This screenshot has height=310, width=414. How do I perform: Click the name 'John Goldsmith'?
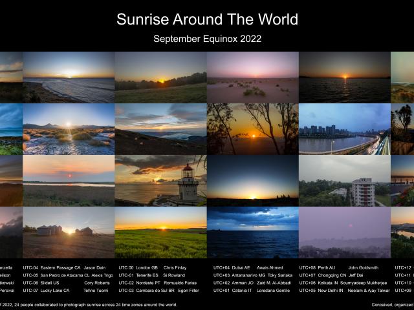(363, 267)
